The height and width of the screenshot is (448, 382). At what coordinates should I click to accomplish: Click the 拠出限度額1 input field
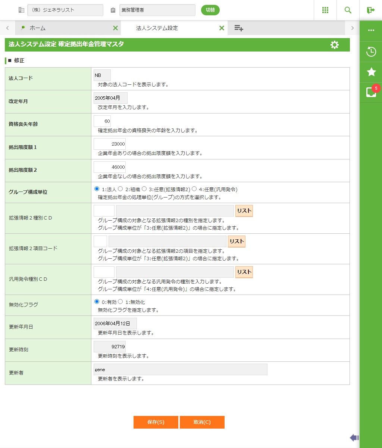(x=110, y=144)
